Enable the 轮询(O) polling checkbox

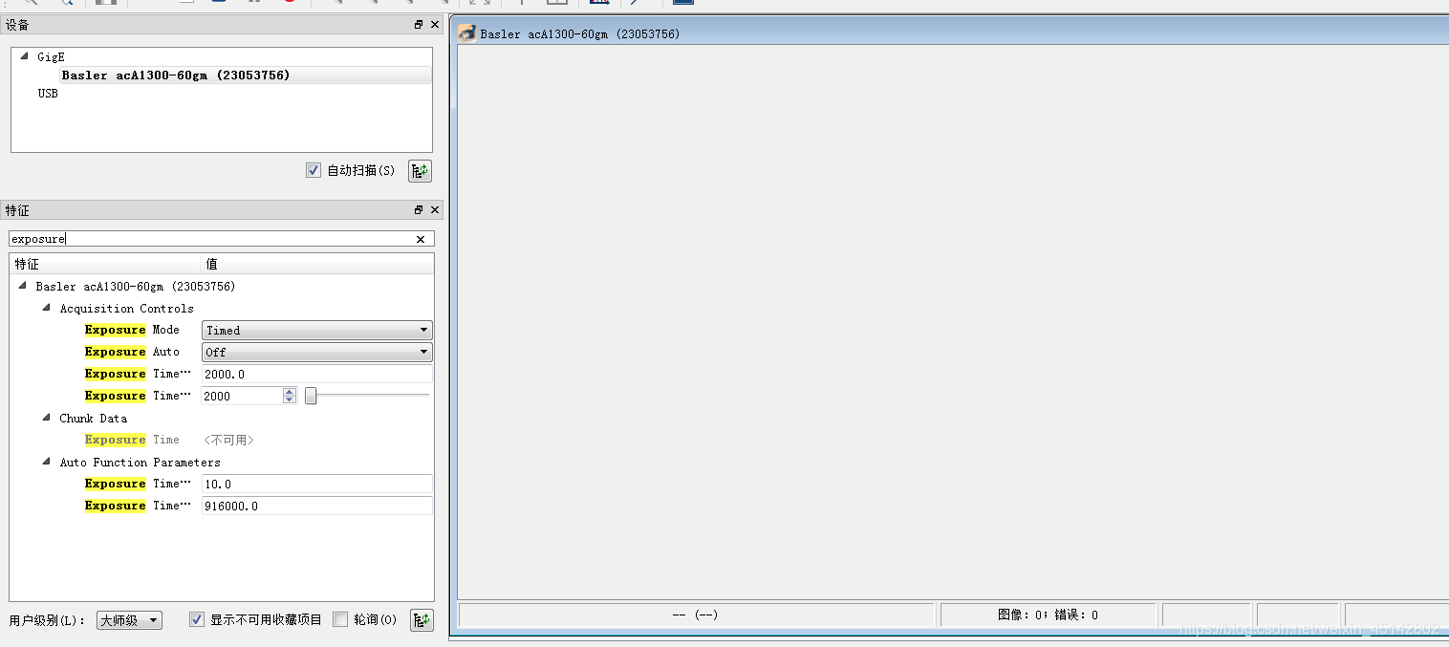point(340,619)
